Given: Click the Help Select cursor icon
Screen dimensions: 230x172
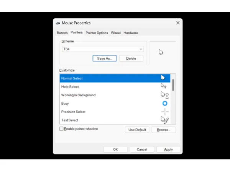Looking at the screenshot, I should (x=163, y=86).
